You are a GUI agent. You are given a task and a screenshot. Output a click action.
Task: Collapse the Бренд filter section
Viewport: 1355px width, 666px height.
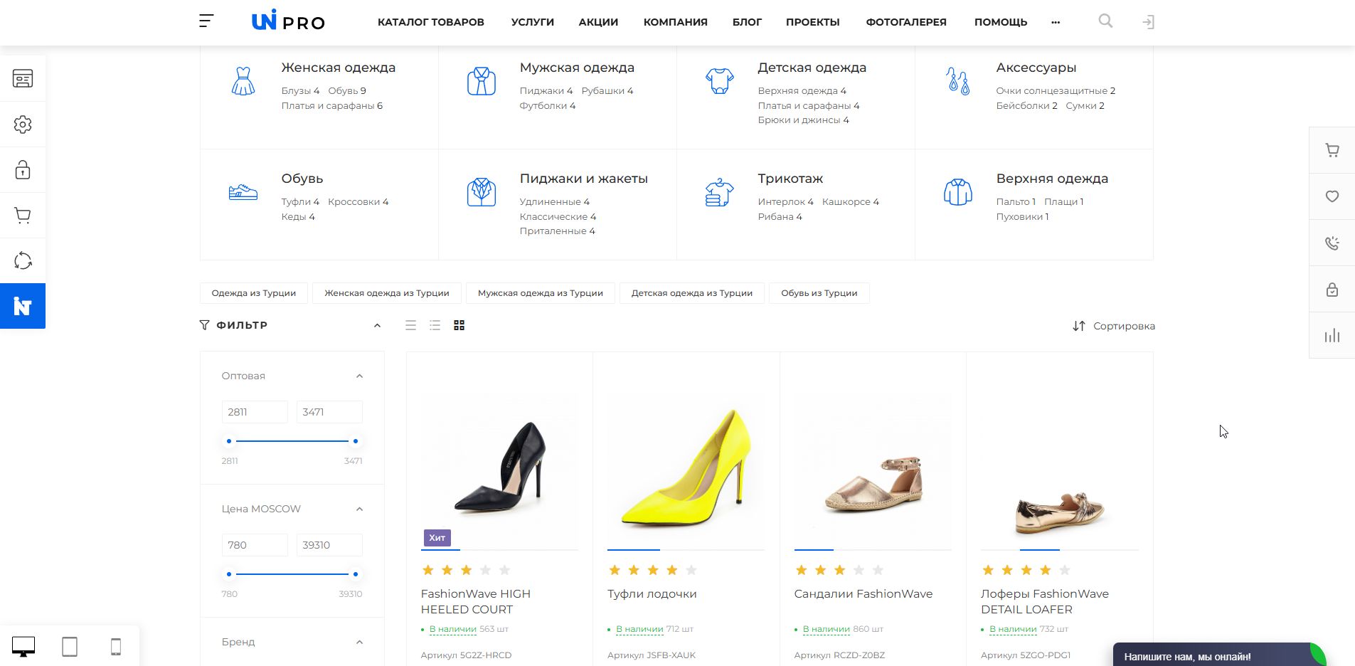[x=359, y=643]
